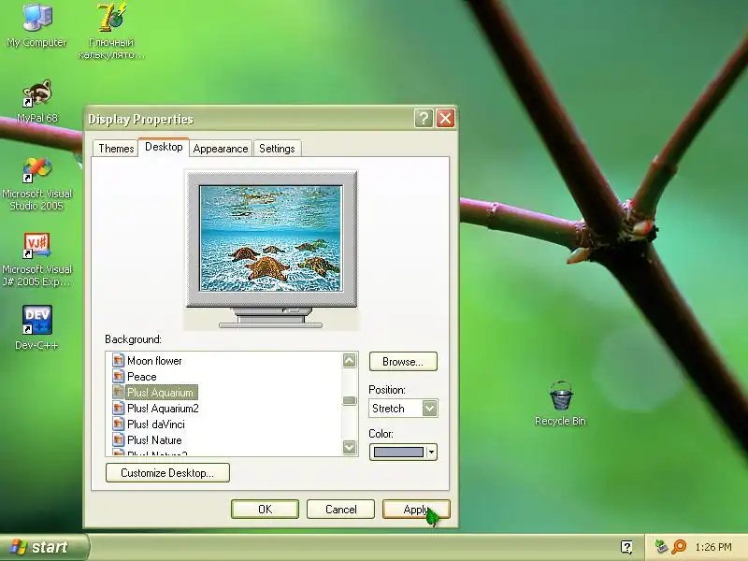Open the Start menu
Screen dimensions: 748x561
pyautogui.click(x=44, y=547)
